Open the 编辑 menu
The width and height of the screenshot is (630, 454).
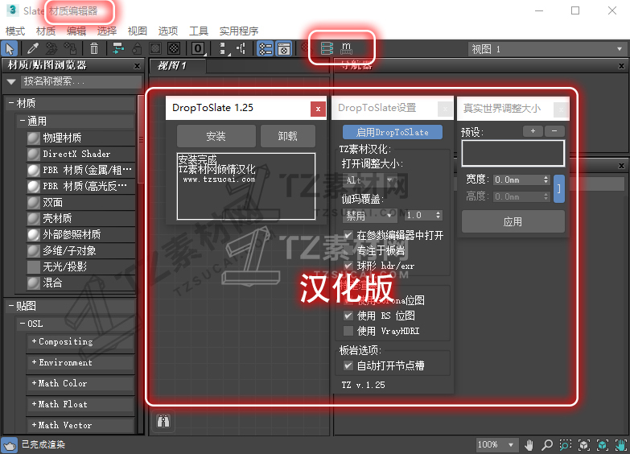pos(76,31)
